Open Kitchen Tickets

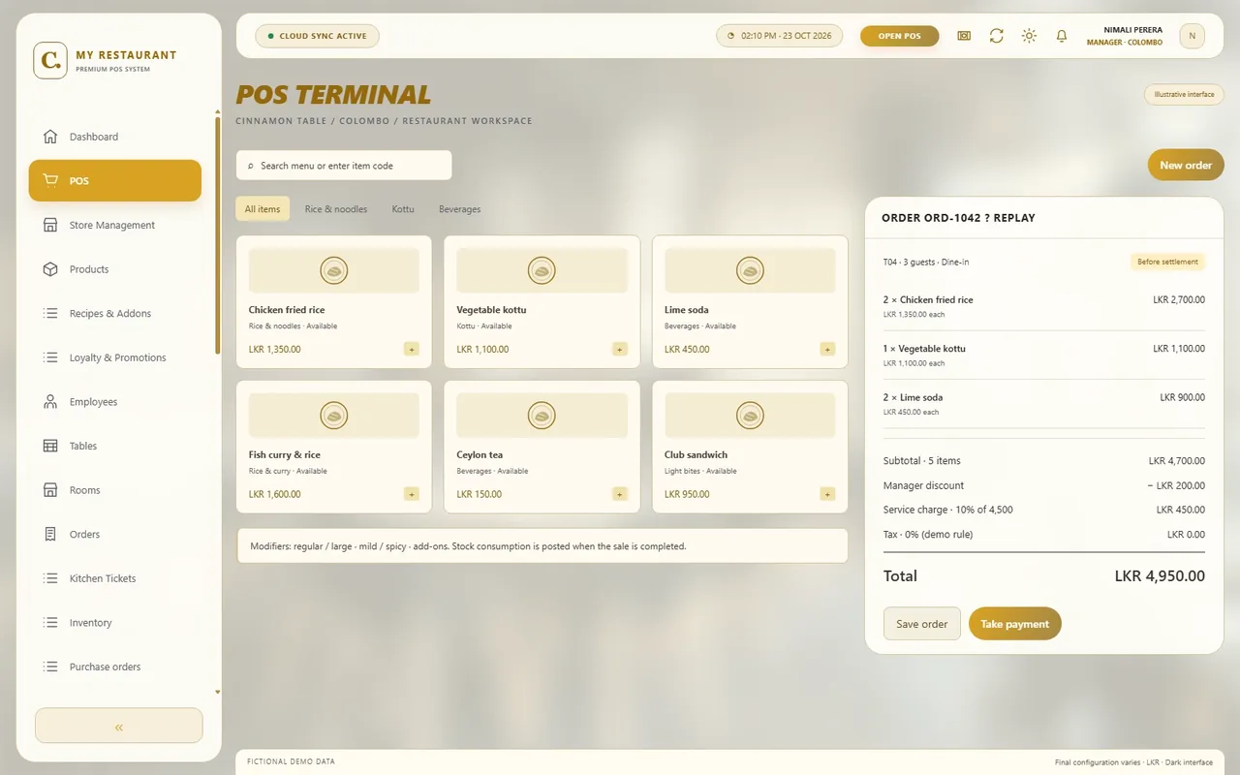click(115, 578)
